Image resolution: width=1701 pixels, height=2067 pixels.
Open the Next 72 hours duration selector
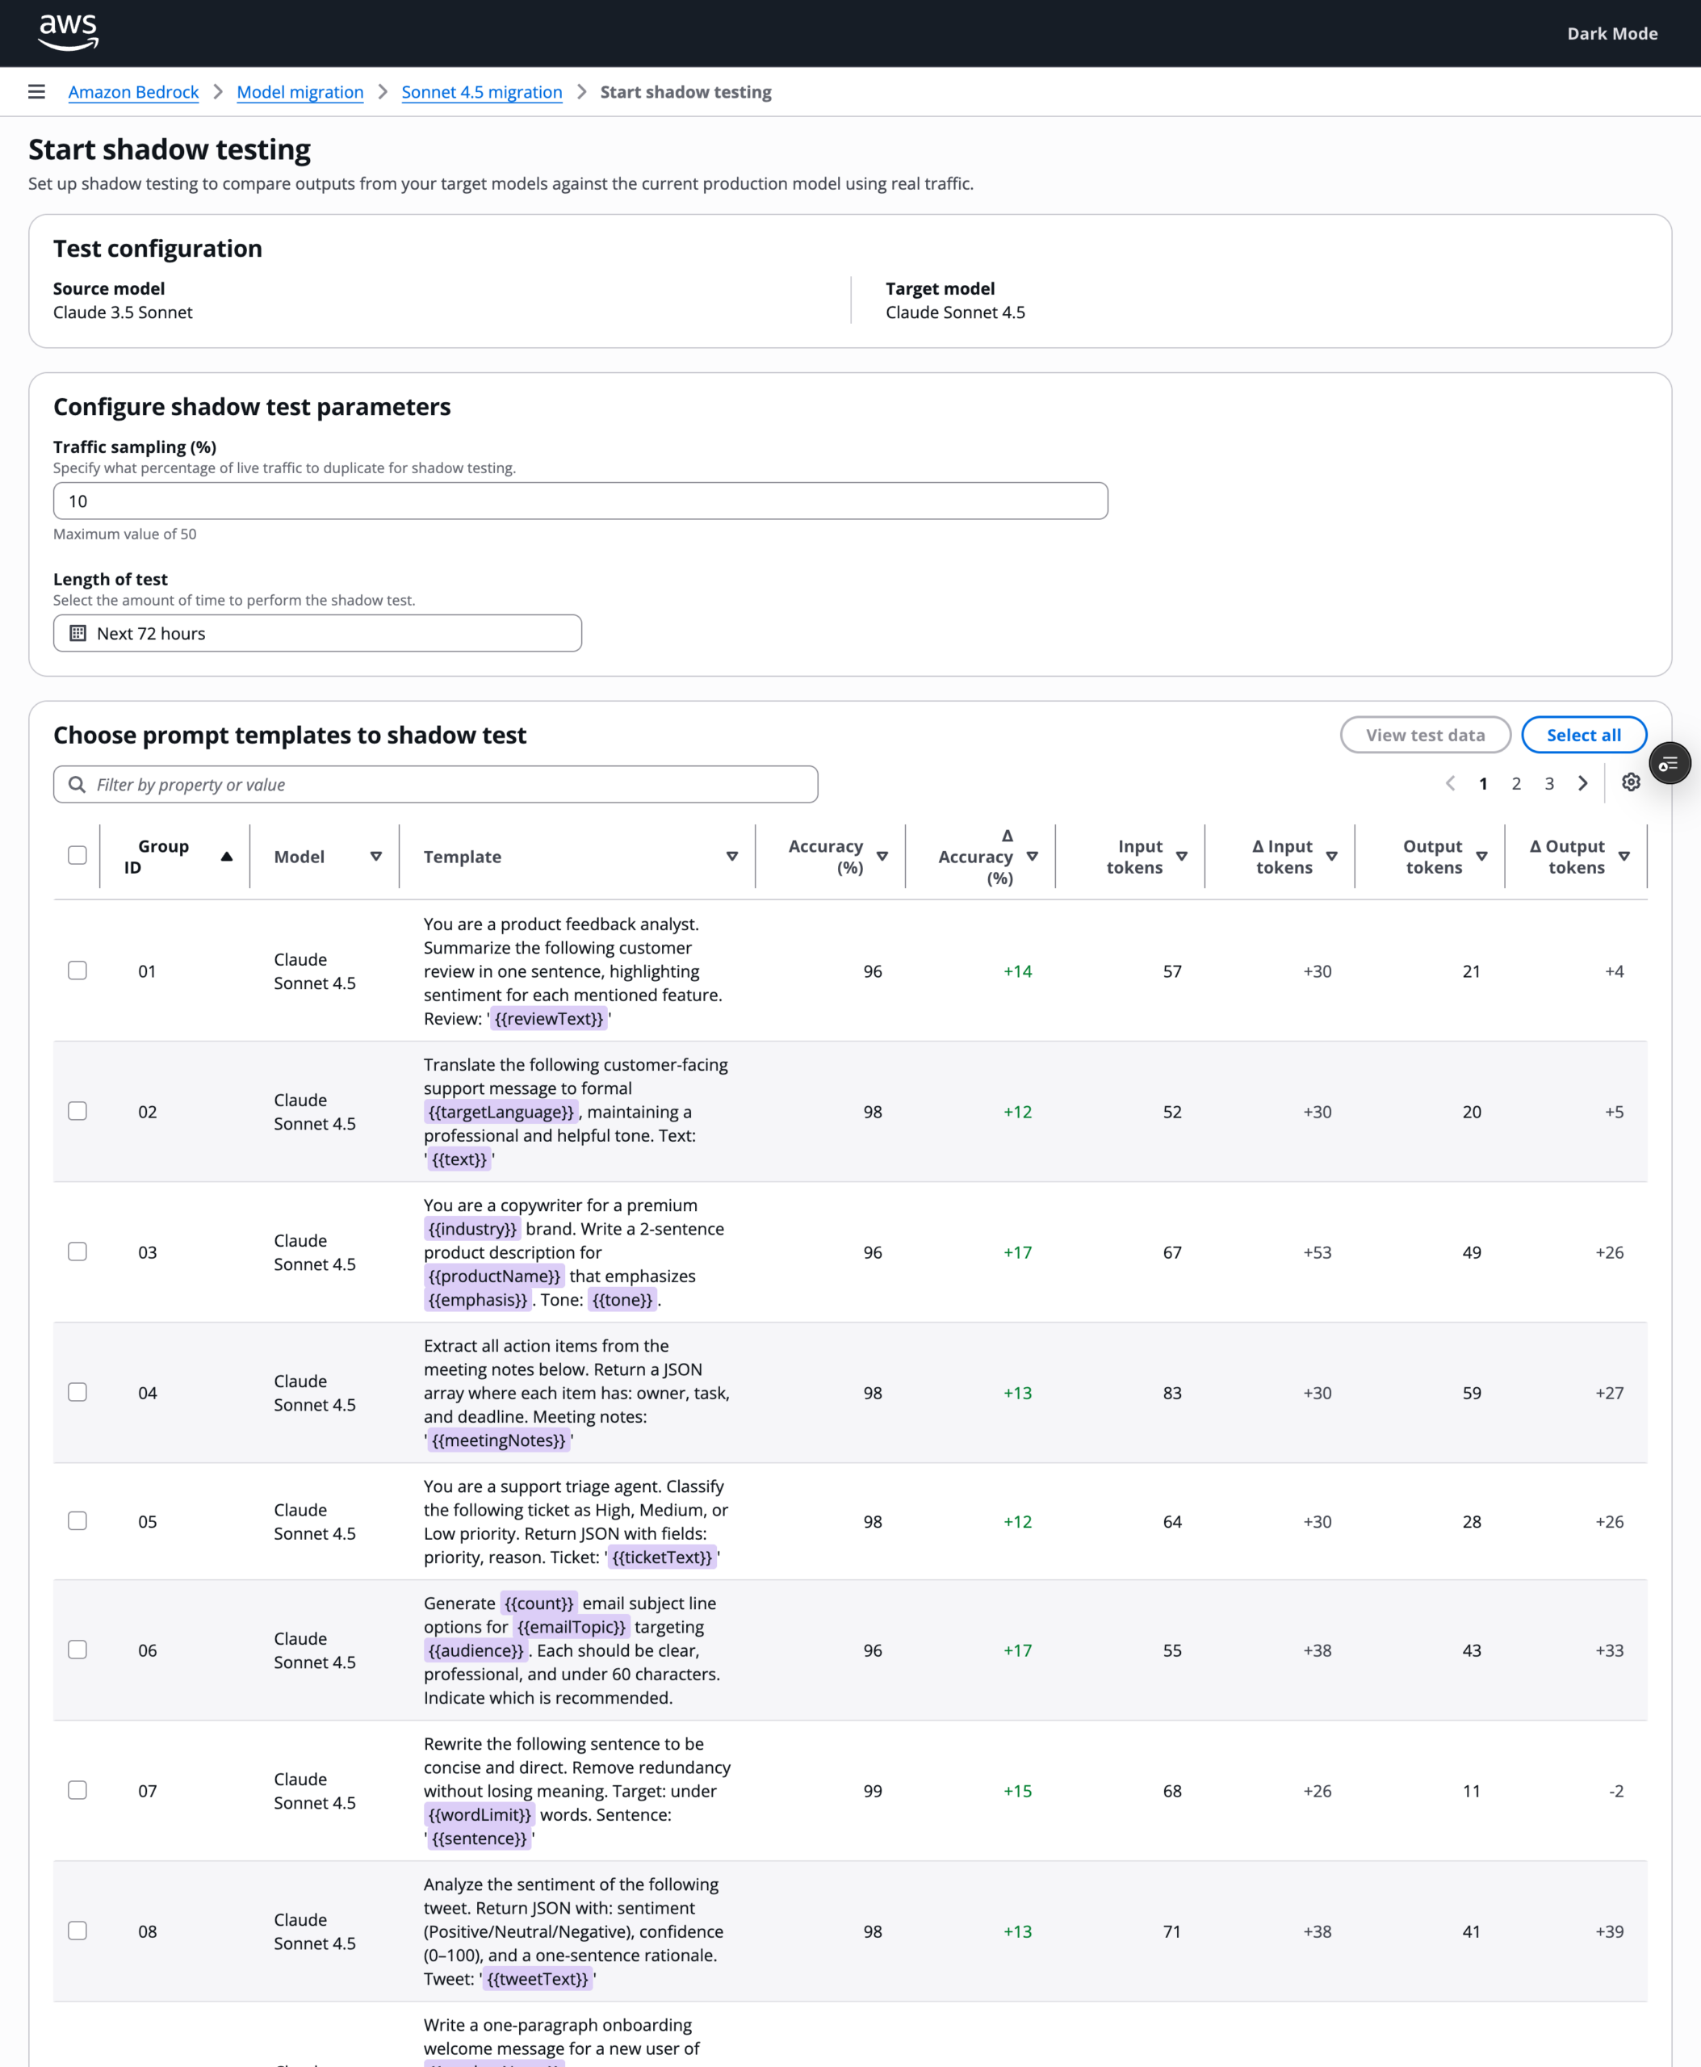click(x=317, y=633)
